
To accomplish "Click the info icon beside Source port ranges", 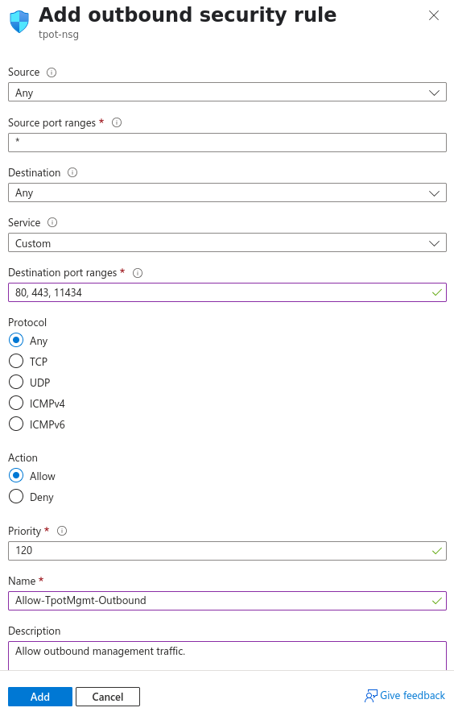I will (x=117, y=122).
